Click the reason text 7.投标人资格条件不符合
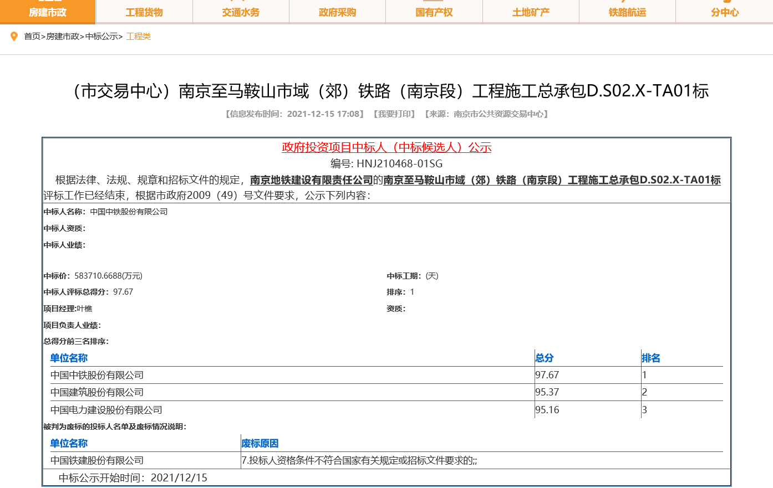The width and height of the screenshot is (773, 488). [359, 460]
